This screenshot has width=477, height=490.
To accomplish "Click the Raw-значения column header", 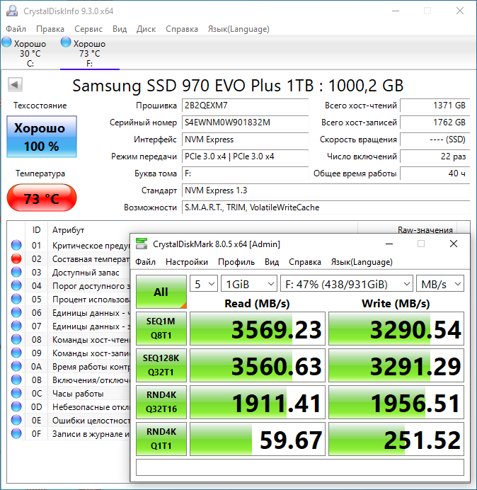I will (425, 230).
